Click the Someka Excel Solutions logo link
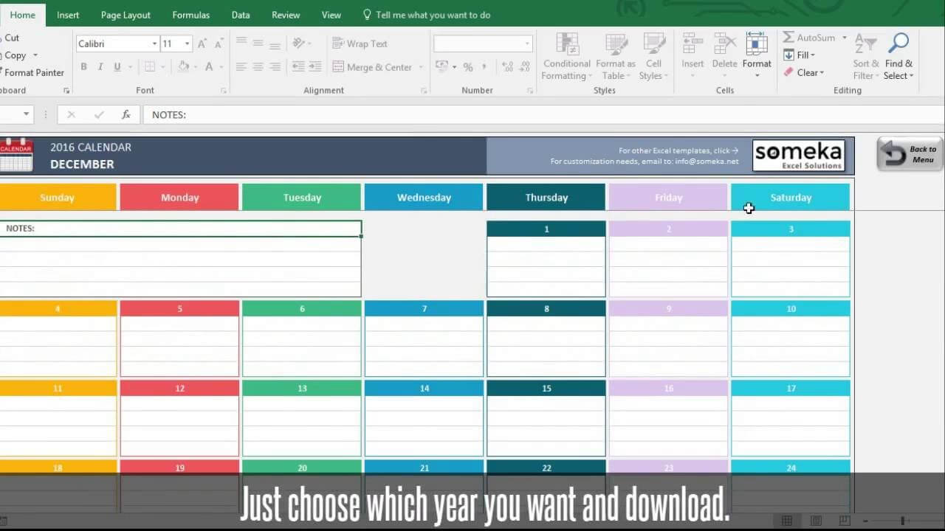Screen dimensions: 945x531 click(x=798, y=156)
